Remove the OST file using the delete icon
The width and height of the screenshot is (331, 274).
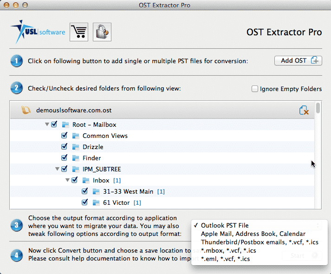point(304,110)
